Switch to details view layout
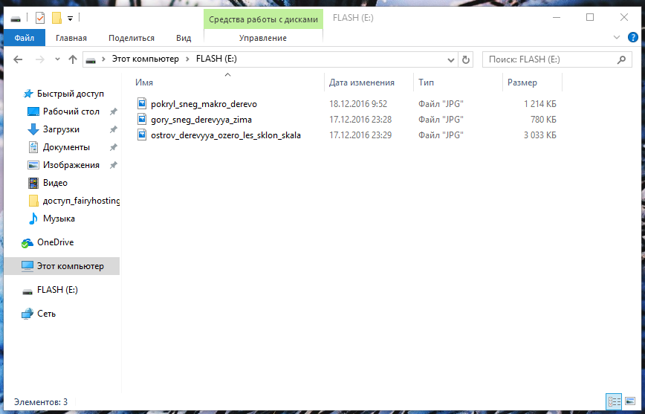 614,401
